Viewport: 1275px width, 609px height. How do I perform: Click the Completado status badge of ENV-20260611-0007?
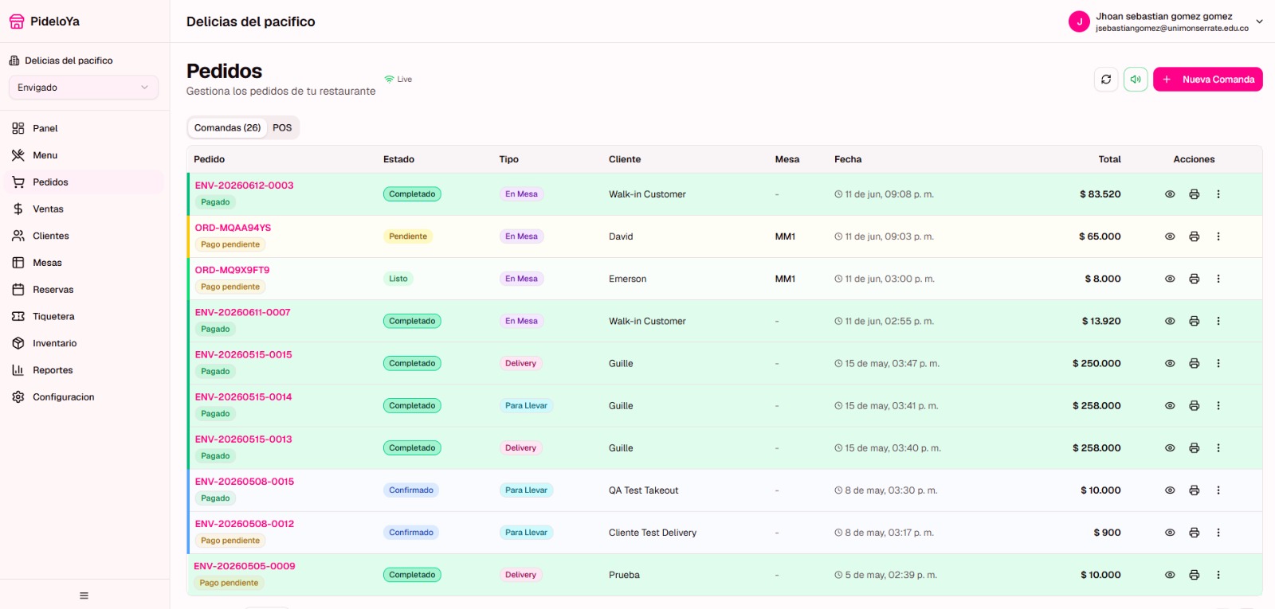(x=412, y=321)
